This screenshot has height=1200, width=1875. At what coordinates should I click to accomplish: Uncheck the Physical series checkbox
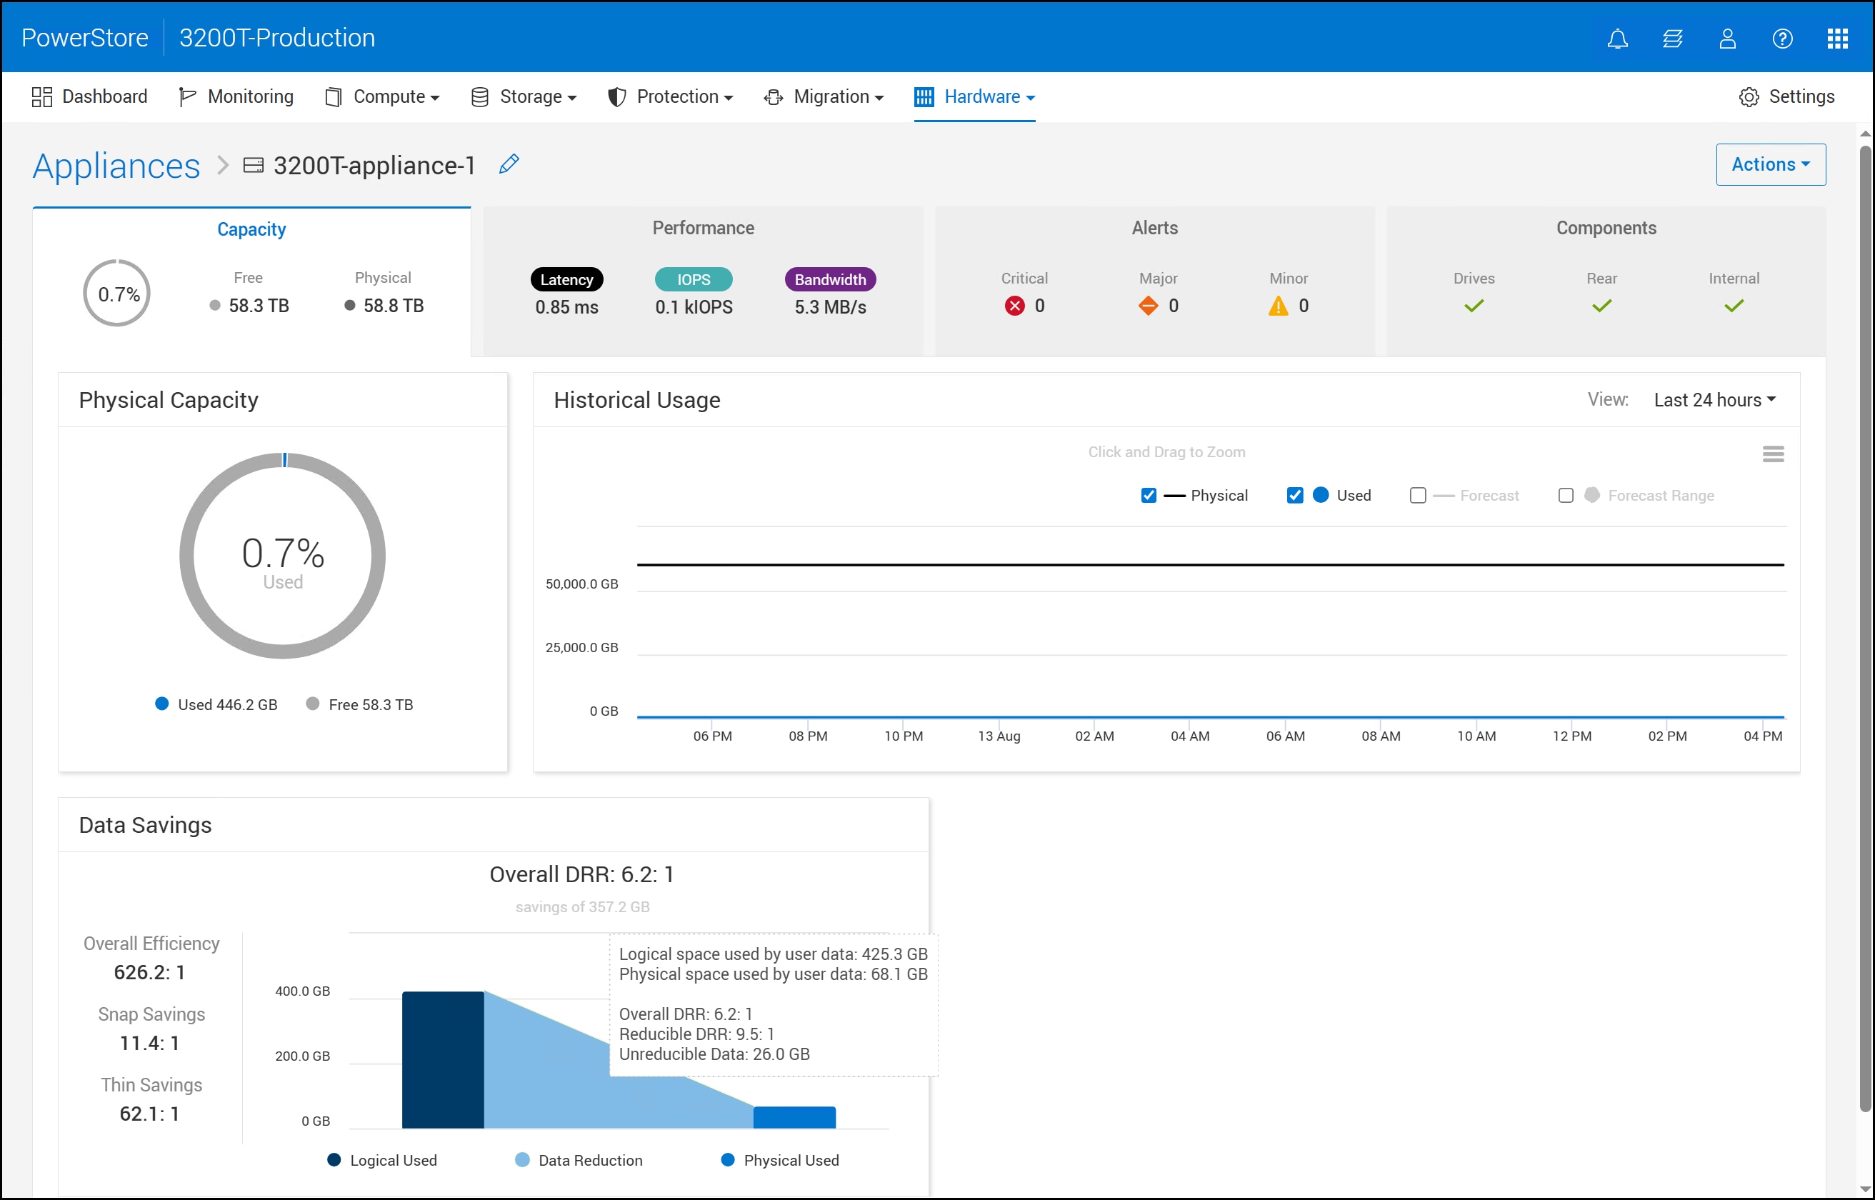(1148, 496)
